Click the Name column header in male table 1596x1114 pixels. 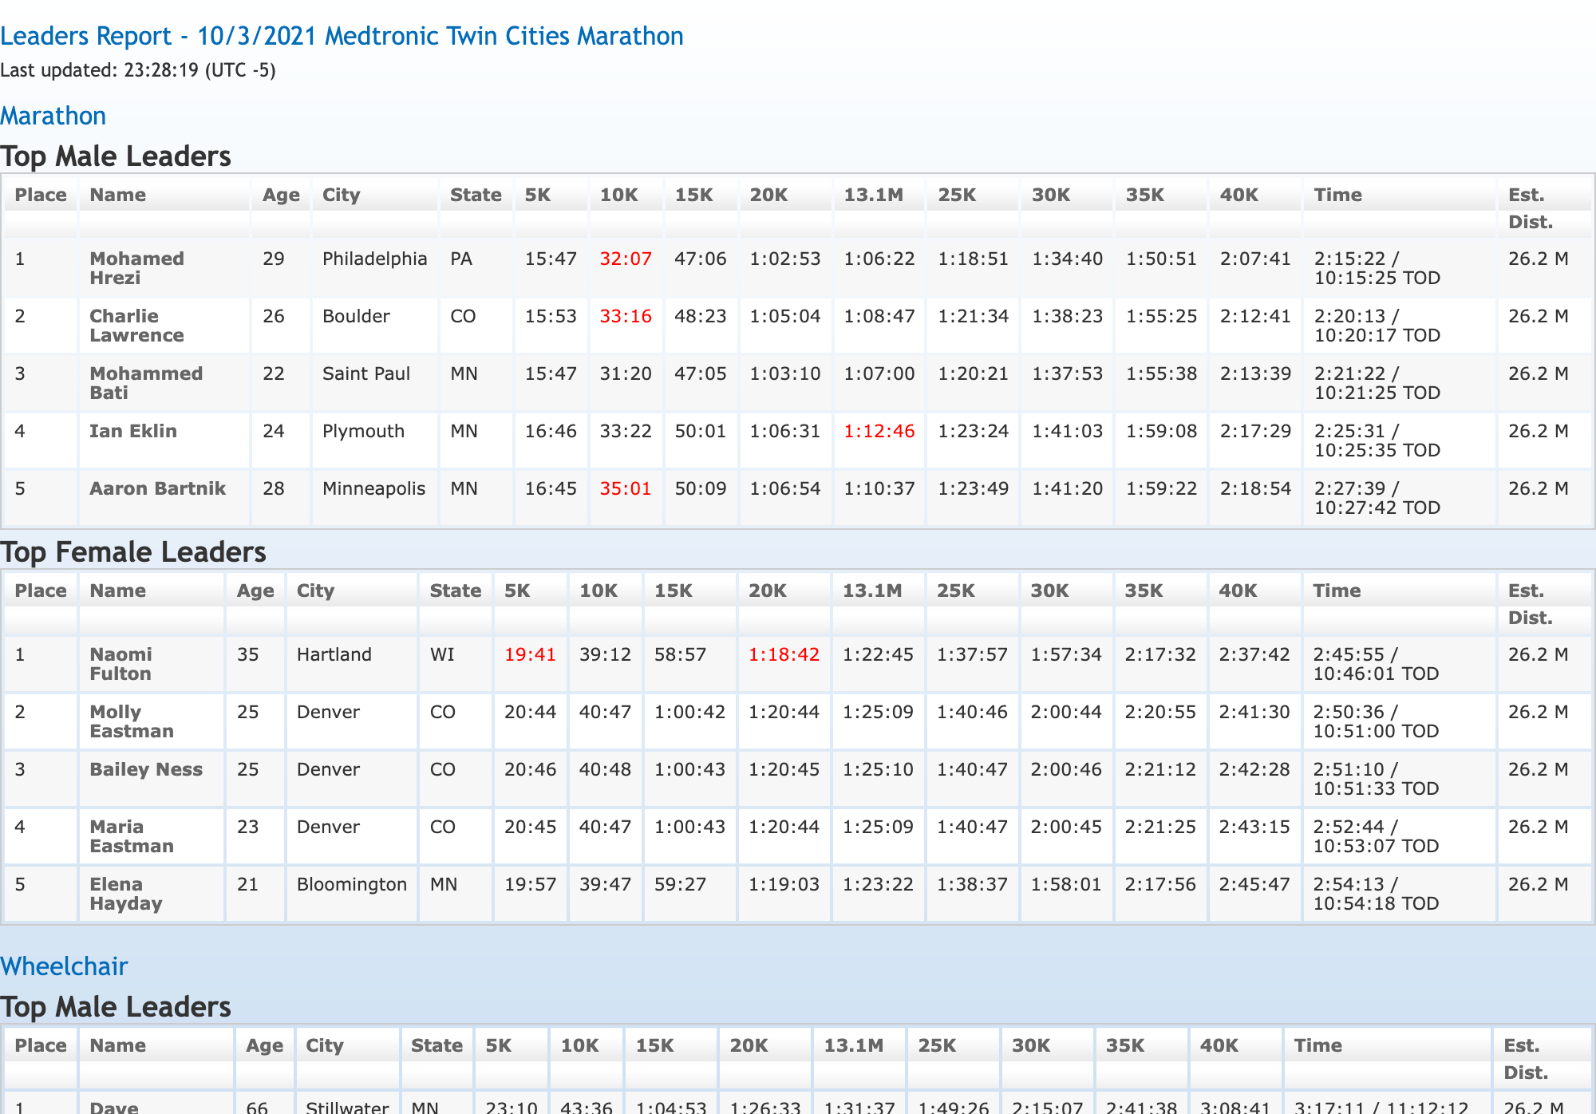117,195
